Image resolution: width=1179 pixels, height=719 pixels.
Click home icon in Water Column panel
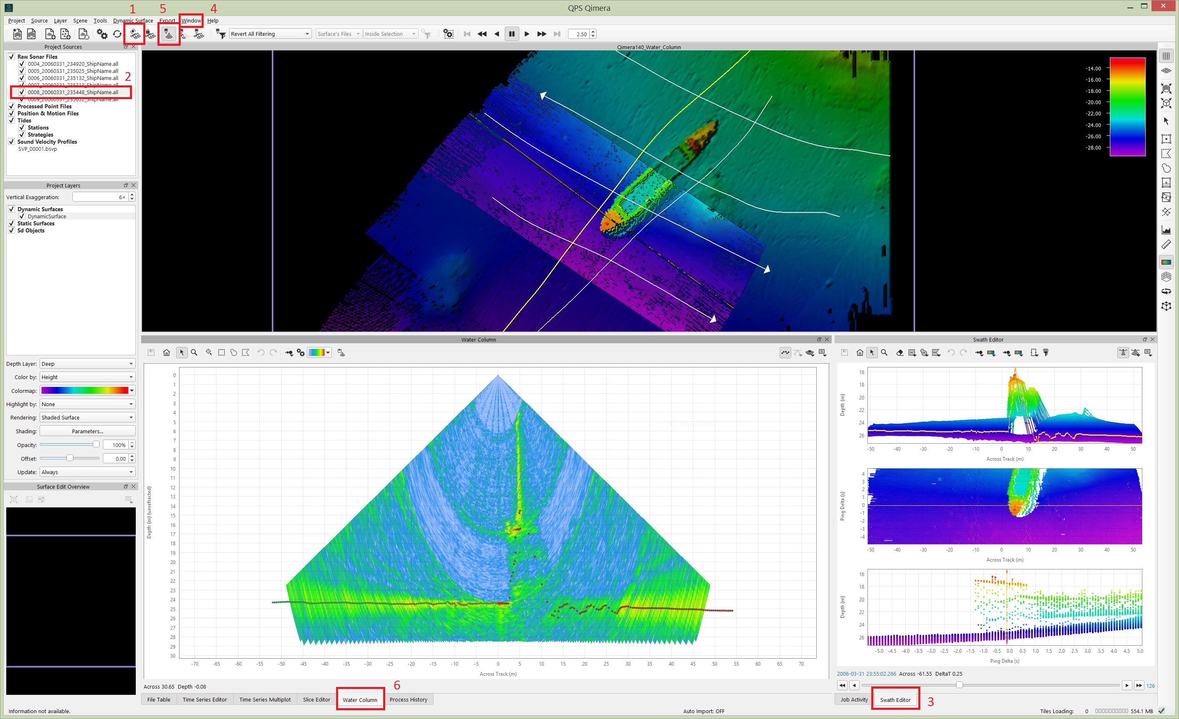click(167, 353)
